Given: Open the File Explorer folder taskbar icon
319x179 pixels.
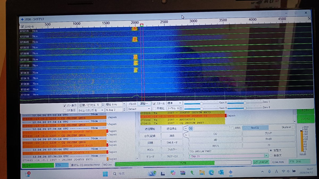Looking at the screenshot, I should (x=202, y=173).
